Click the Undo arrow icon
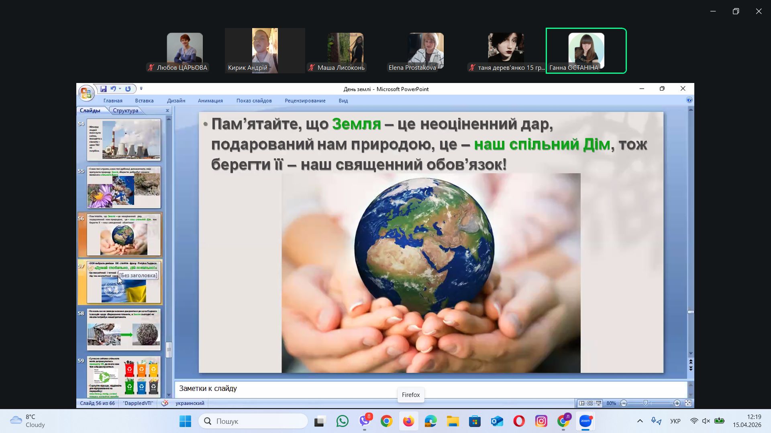Screen dimensions: 771x433 (113, 89)
